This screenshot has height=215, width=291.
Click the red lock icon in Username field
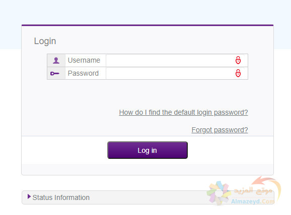click(x=238, y=60)
